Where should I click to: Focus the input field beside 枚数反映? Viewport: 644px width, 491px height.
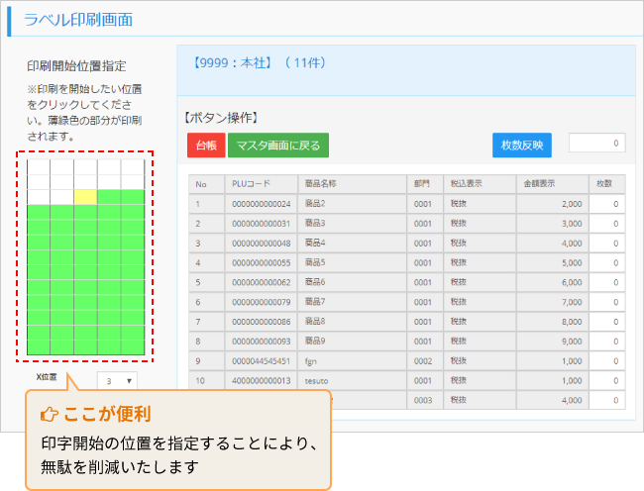596,143
